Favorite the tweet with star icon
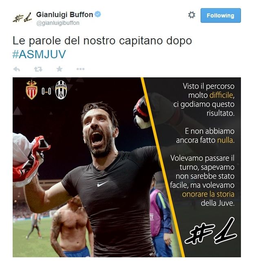This screenshot has width=254, height=263. click(59, 69)
